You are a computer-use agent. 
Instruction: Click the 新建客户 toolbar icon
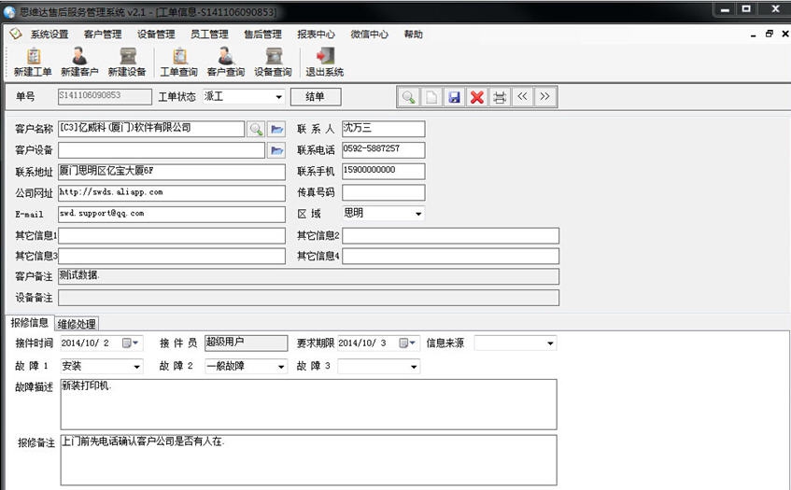tap(79, 56)
